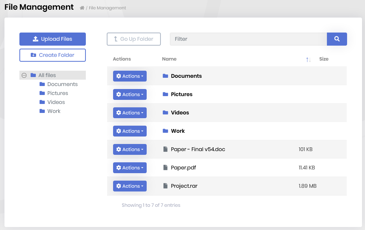365x230 pixels.
Task: Click file icon beside Paper.pdf
Action: point(165,168)
